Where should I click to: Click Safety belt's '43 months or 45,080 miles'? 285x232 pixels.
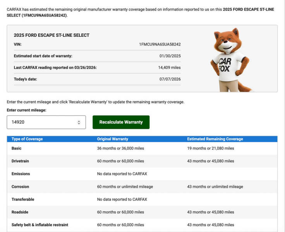coord(211,225)
